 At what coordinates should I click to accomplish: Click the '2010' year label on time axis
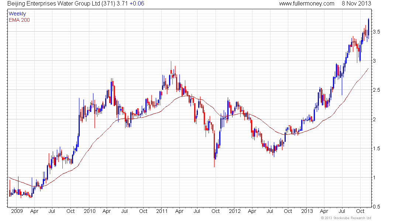(90, 211)
